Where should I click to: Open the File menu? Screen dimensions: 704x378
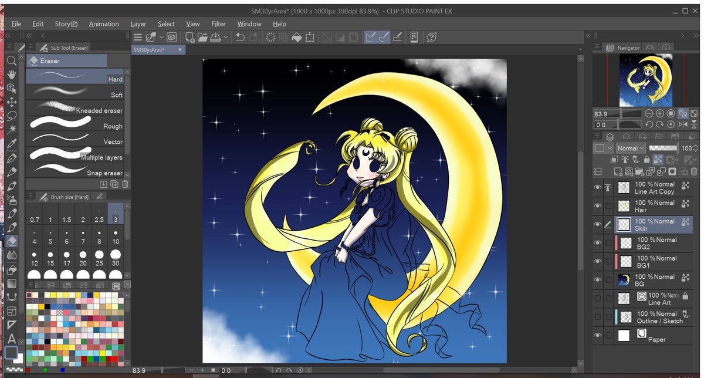(x=16, y=24)
